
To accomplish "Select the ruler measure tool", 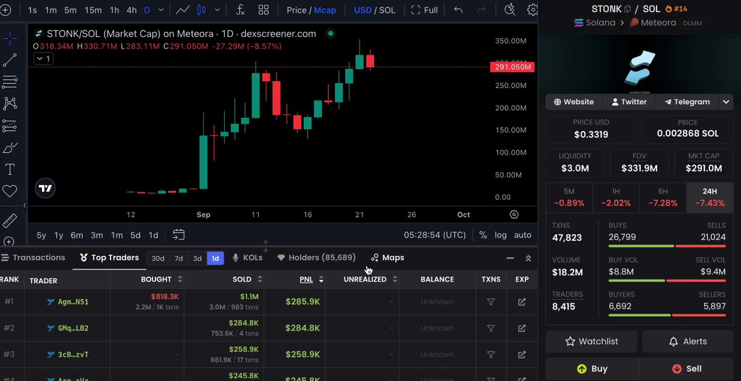I will tap(10, 219).
